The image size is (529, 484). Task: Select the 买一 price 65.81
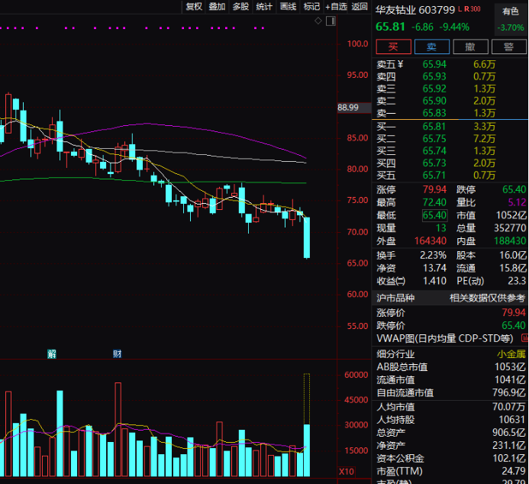coord(434,127)
